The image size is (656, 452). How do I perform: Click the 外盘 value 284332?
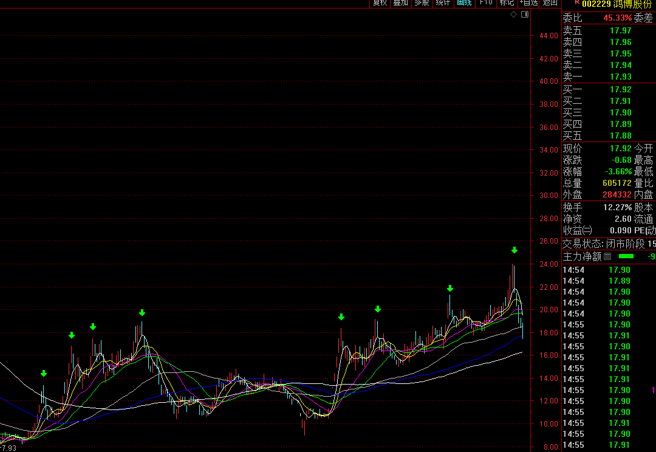[x=617, y=194]
